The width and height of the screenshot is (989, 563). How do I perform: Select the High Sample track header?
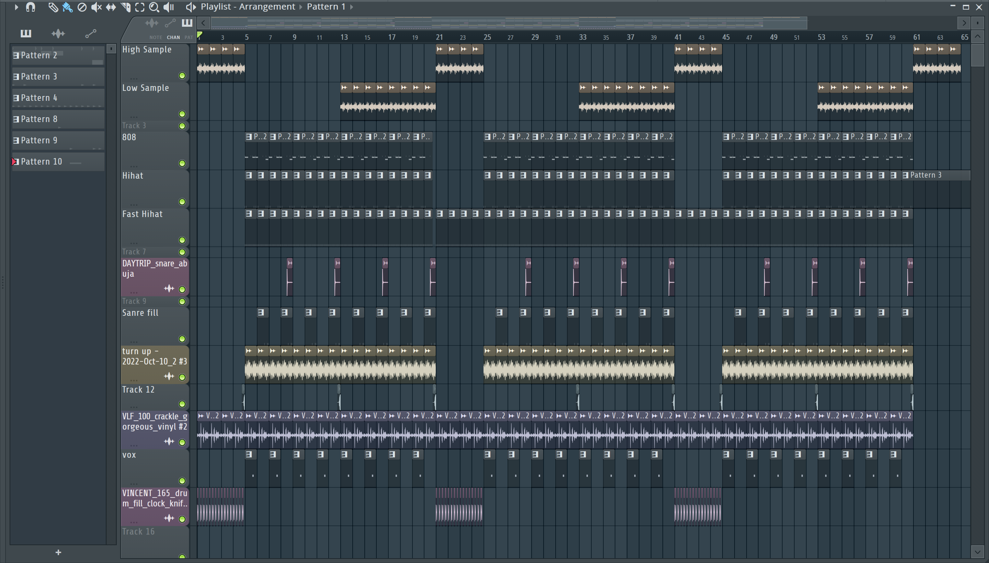point(155,63)
